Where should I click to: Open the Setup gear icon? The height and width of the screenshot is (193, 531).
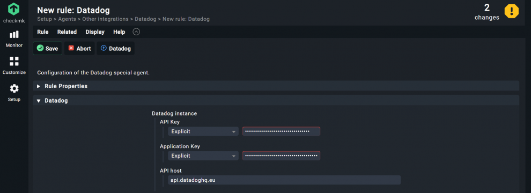point(14,89)
